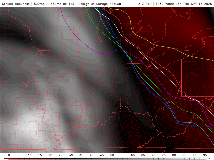Click the "Critical Thickness" title text
The image size is (214, 160).
tap(16, 4)
